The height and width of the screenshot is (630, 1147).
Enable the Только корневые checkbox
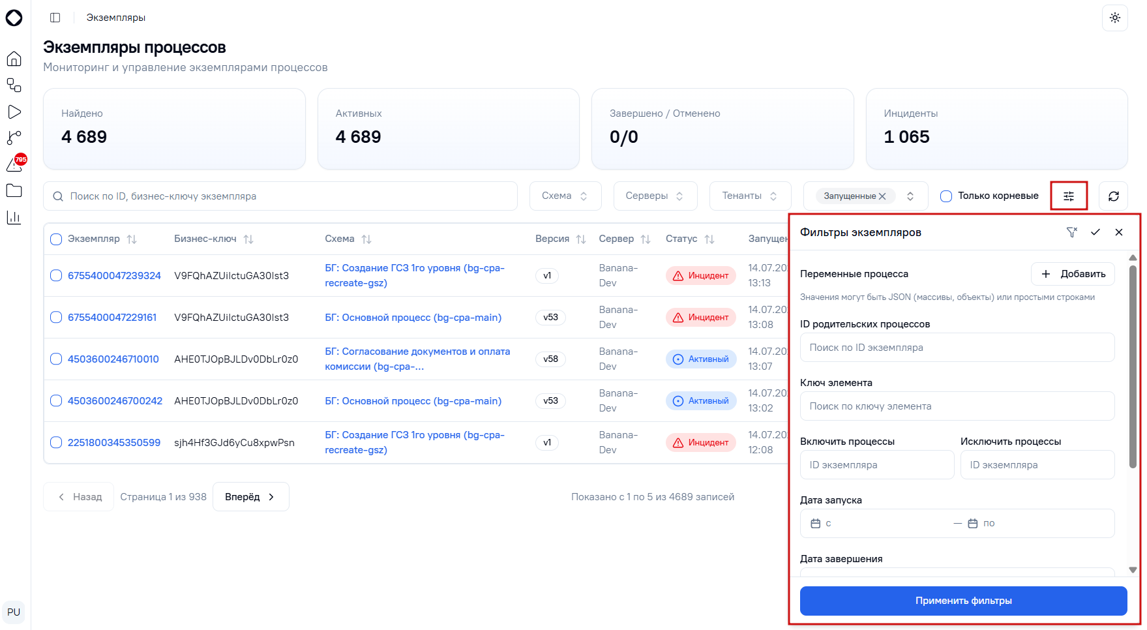pyautogui.click(x=946, y=196)
